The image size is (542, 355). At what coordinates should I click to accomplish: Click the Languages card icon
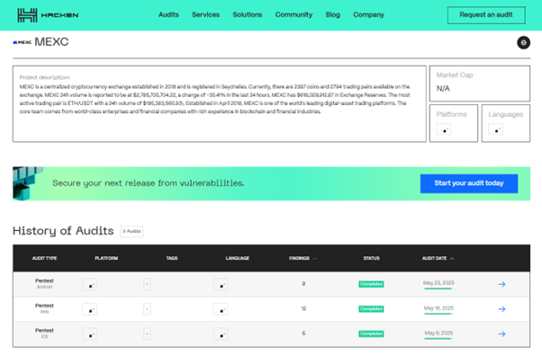[496, 129]
